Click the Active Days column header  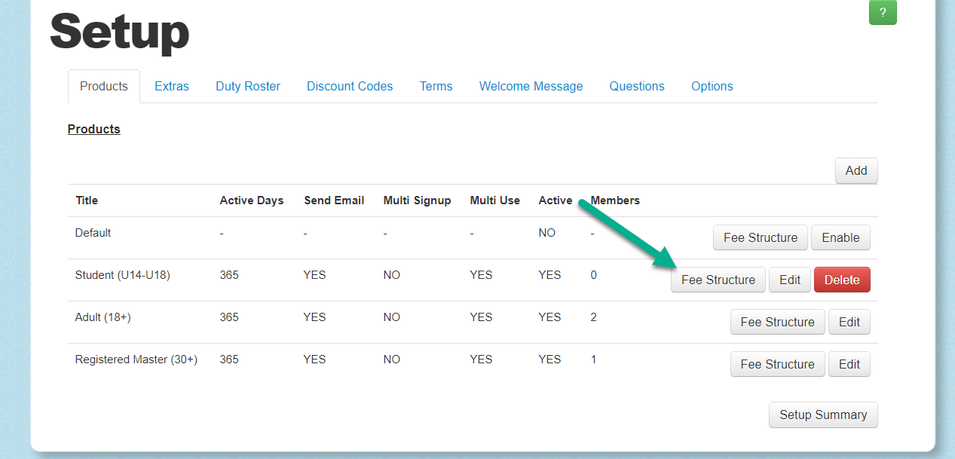click(252, 200)
